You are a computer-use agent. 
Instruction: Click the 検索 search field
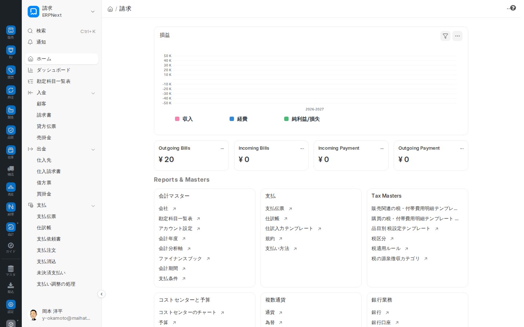[x=61, y=31]
